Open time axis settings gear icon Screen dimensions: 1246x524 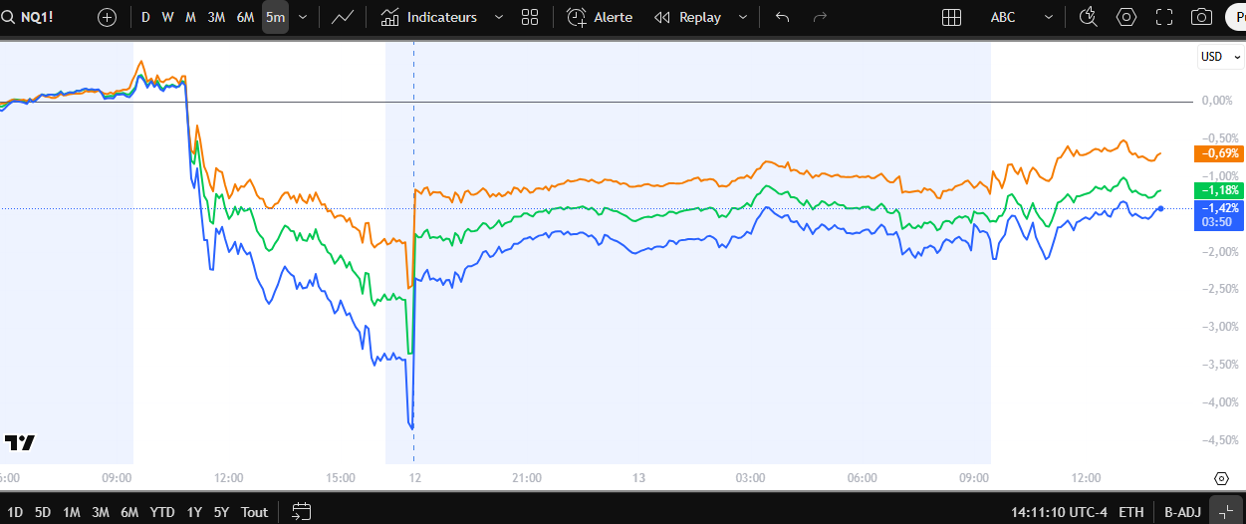point(1221,478)
